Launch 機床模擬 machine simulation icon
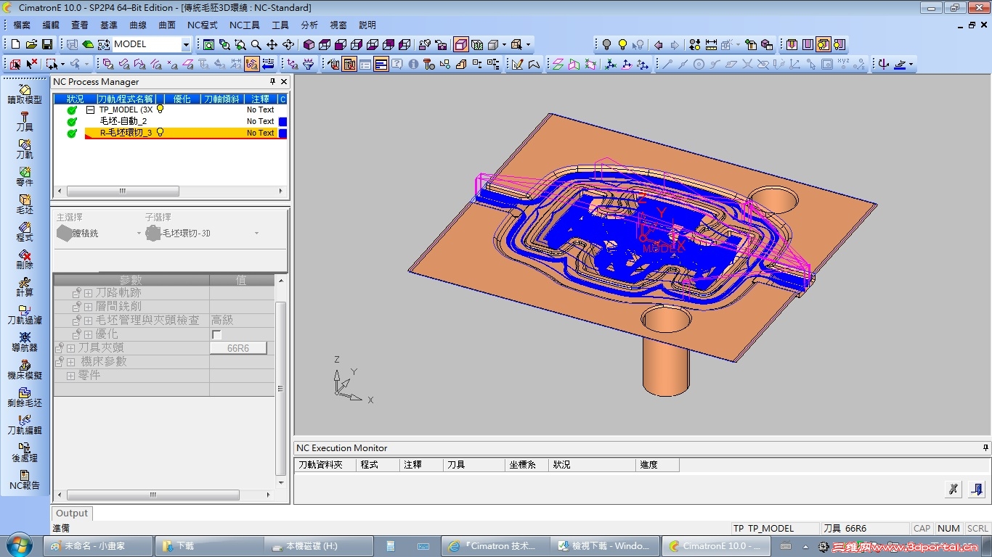 [25, 368]
